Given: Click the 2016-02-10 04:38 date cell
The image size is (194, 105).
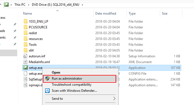Looking at the screenshot, I should tap(108, 56).
